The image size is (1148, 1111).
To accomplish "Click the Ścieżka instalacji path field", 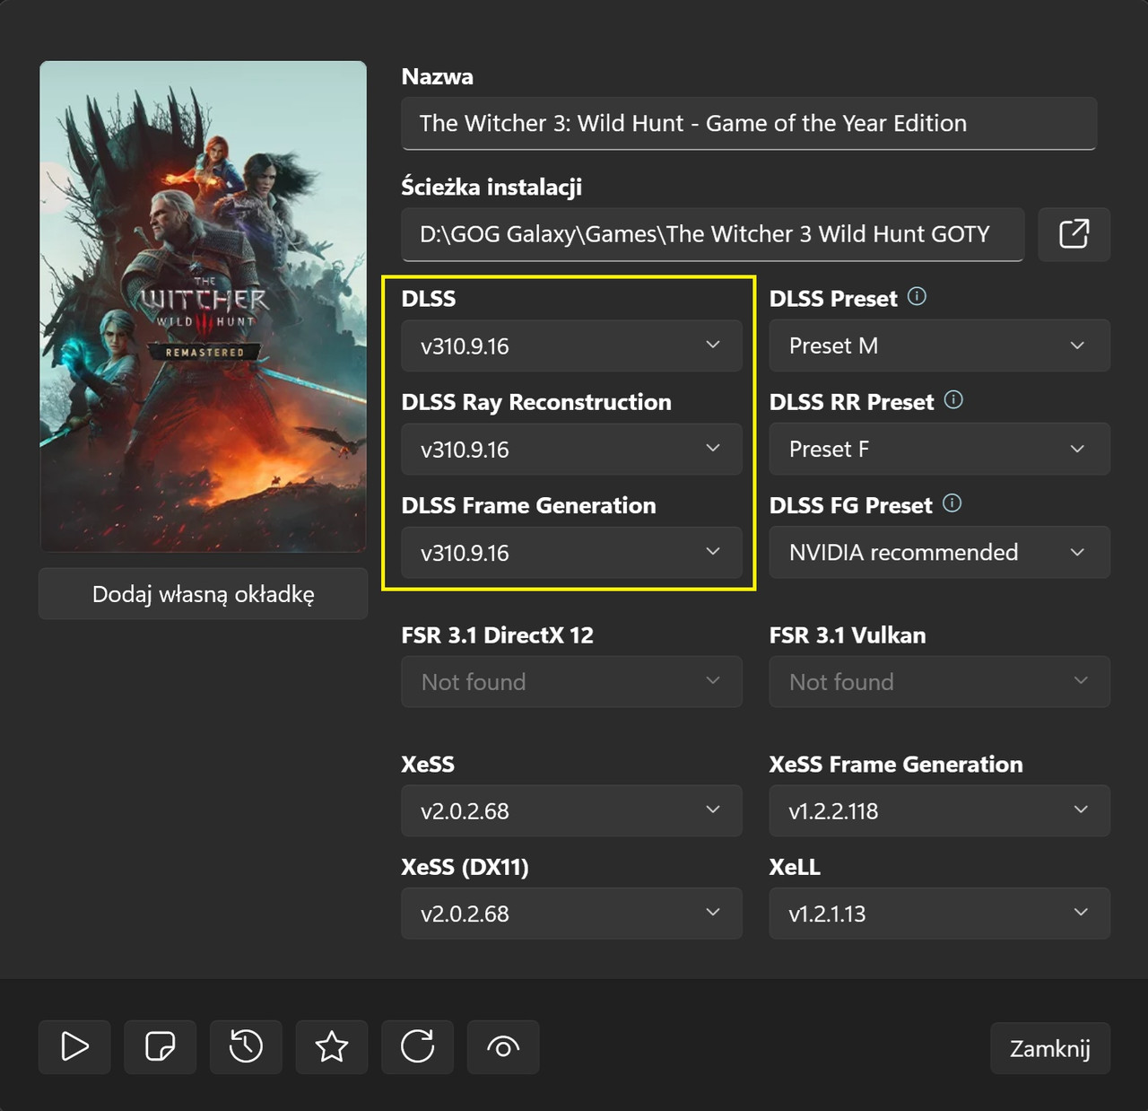I will [x=712, y=234].
